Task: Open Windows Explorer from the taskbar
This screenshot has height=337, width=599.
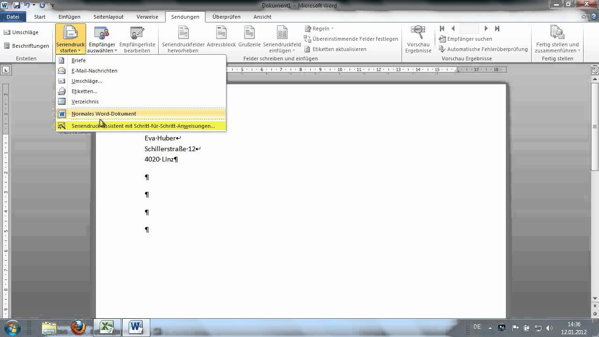Action: [49, 327]
